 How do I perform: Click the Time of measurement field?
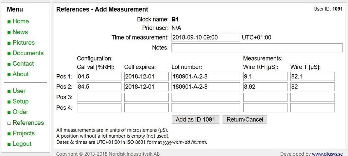click(x=206, y=37)
